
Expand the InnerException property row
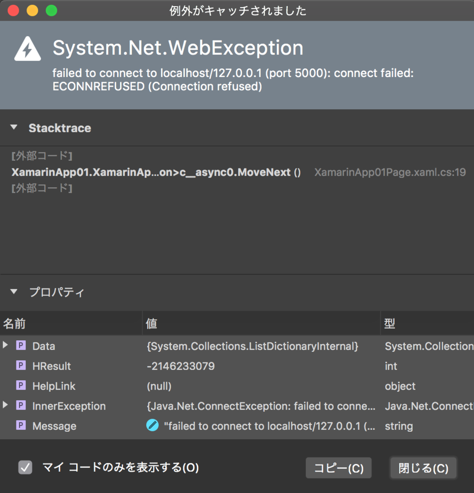click(5, 404)
